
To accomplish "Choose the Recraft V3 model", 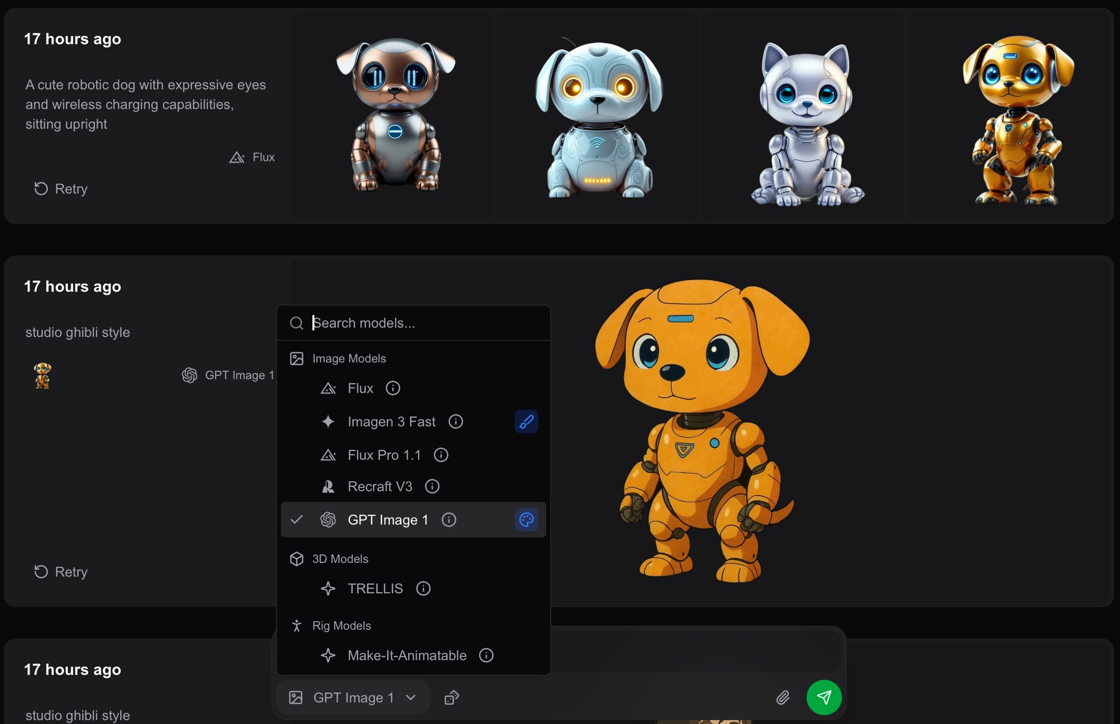I will pyautogui.click(x=379, y=486).
